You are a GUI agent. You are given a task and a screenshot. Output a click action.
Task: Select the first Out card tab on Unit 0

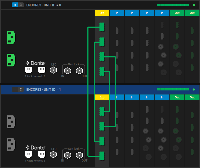click(x=177, y=13)
